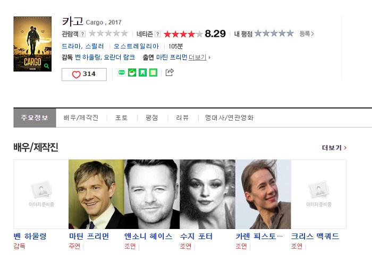This screenshot has width=372, height=263.
Task: Open the 스릴러 genre link
Action: pos(95,46)
